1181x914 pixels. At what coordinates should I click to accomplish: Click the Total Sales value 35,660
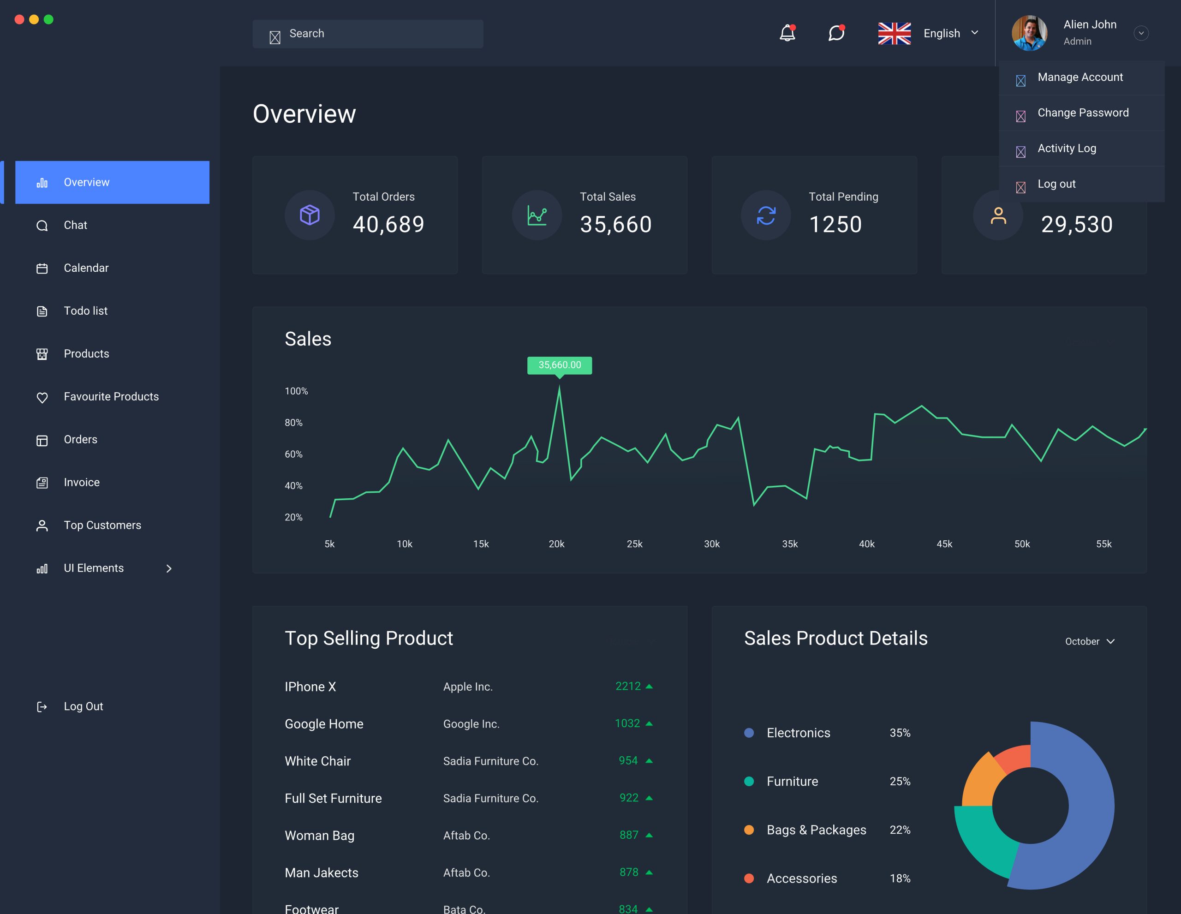(616, 224)
